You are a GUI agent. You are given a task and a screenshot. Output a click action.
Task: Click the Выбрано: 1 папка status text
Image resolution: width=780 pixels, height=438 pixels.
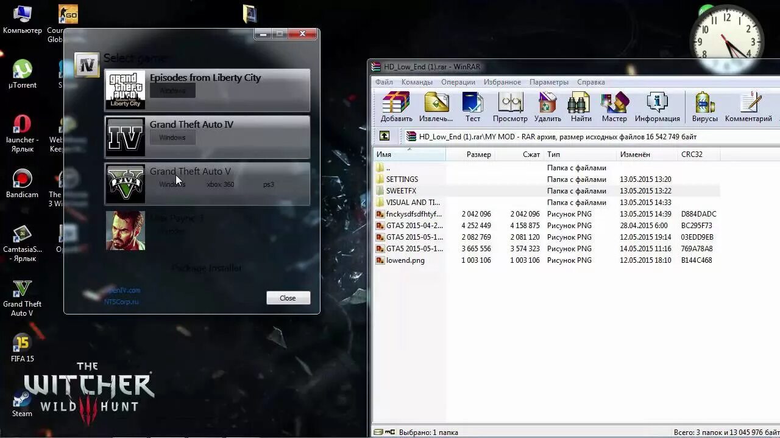click(x=428, y=433)
